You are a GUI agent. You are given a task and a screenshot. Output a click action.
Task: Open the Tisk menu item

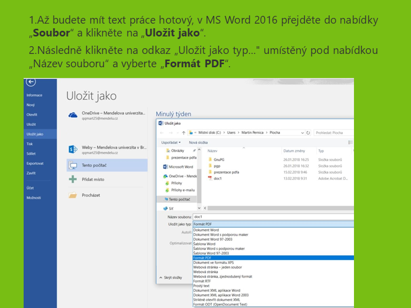[30, 144]
